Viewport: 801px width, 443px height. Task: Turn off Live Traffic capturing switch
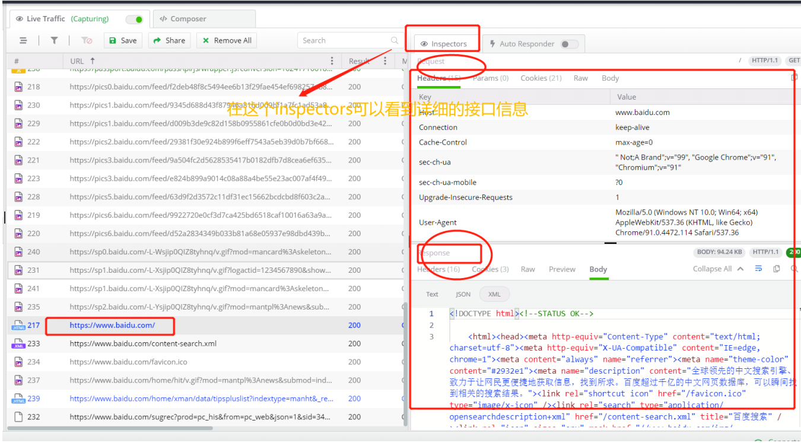pyautogui.click(x=135, y=19)
